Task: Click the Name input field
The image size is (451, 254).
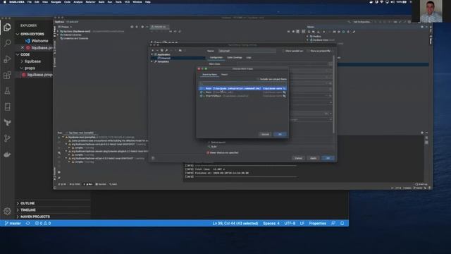Action: point(247,51)
